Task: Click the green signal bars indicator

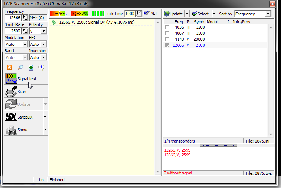Action: click(x=98, y=14)
